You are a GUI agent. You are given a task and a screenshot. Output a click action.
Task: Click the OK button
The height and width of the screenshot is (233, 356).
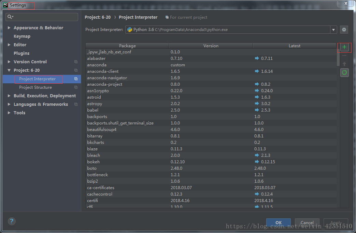click(x=279, y=222)
